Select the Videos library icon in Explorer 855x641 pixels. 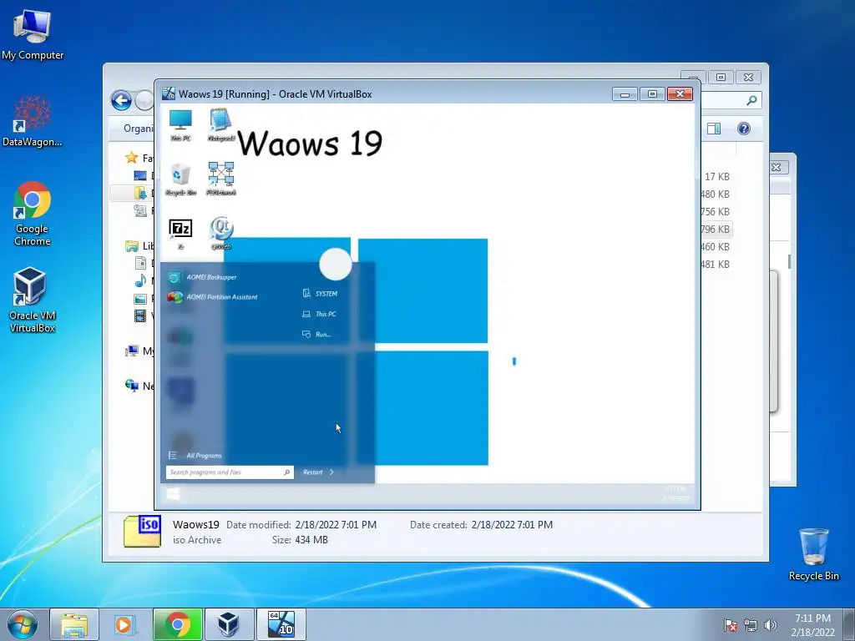point(140,316)
